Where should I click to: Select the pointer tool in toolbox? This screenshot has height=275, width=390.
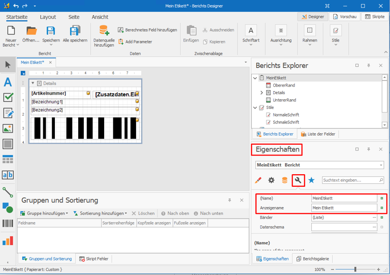(x=8, y=65)
